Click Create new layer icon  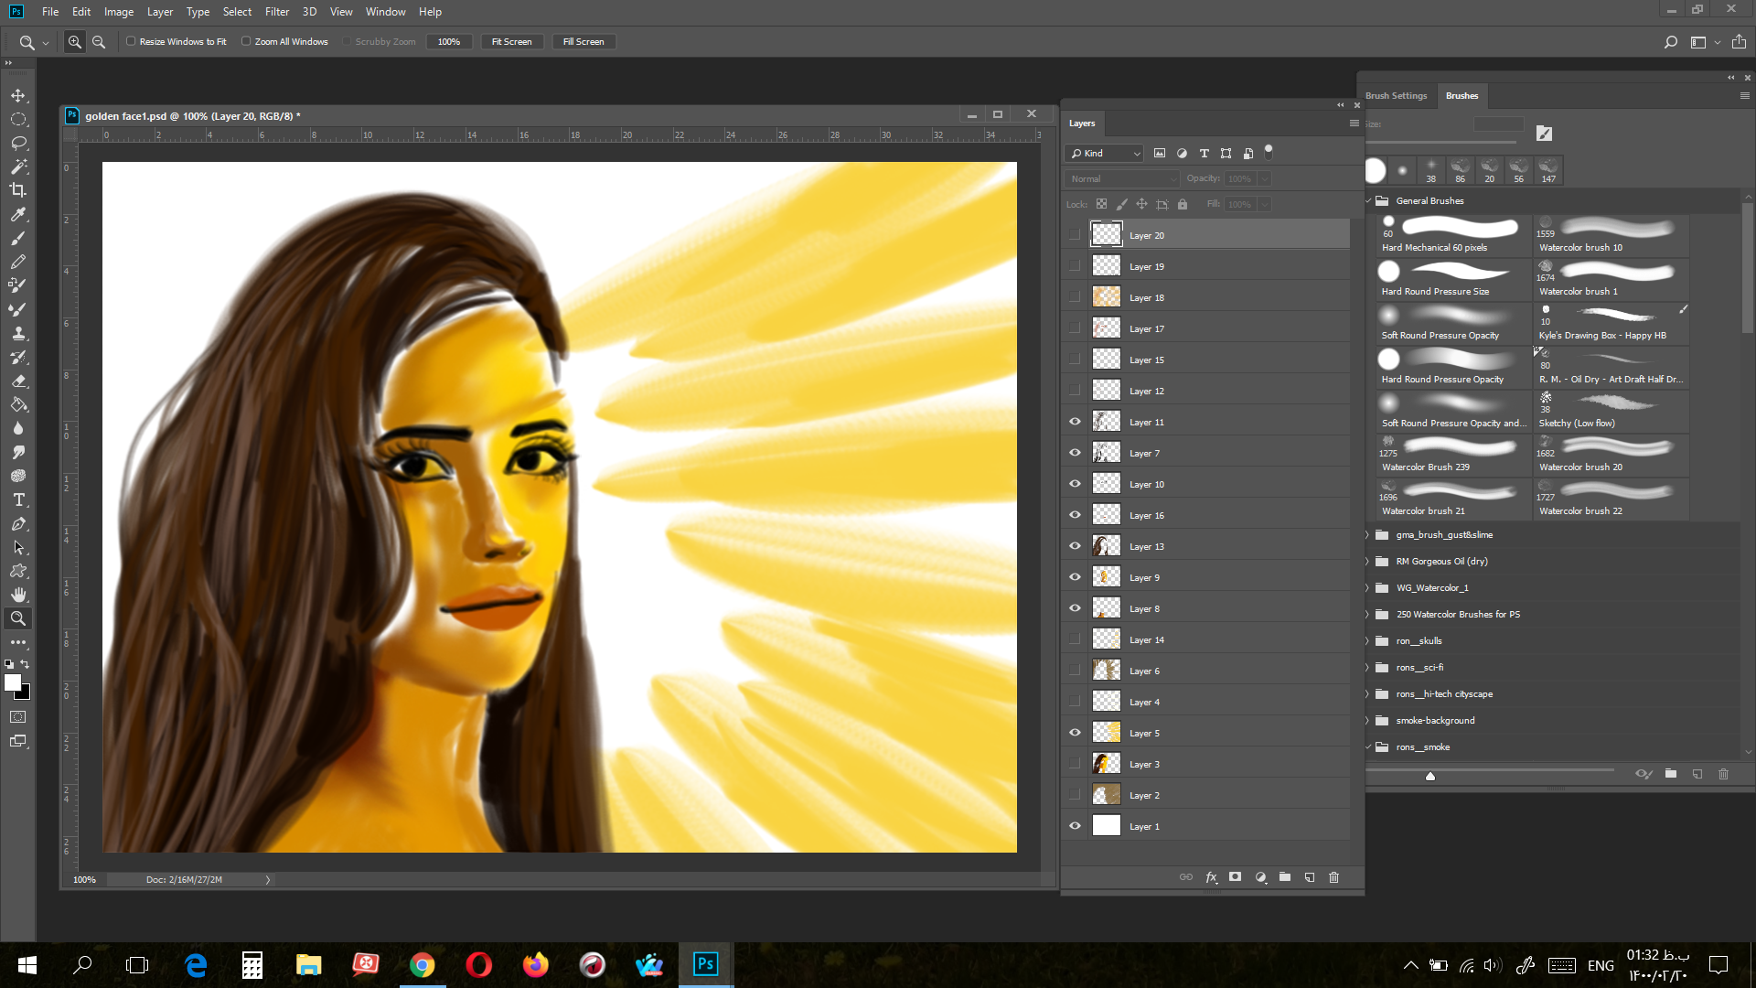coord(1310,877)
